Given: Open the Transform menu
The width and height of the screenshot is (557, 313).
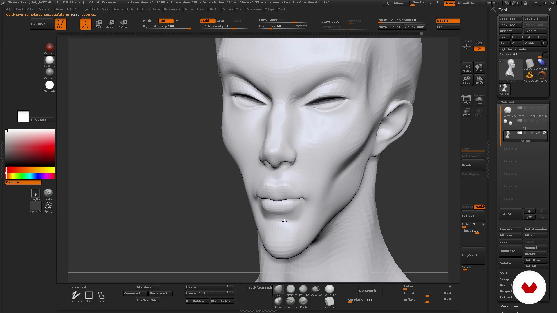Looking at the screenshot, I should (254, 10).
